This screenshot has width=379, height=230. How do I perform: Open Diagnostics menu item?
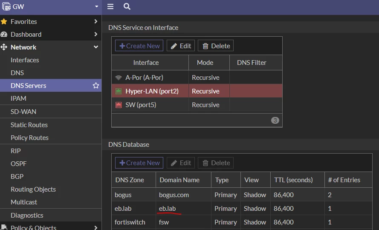pos(27,215)
